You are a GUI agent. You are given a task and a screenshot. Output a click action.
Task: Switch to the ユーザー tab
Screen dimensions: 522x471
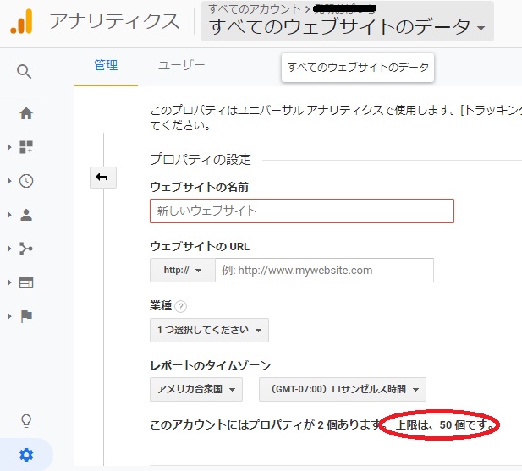181,65
